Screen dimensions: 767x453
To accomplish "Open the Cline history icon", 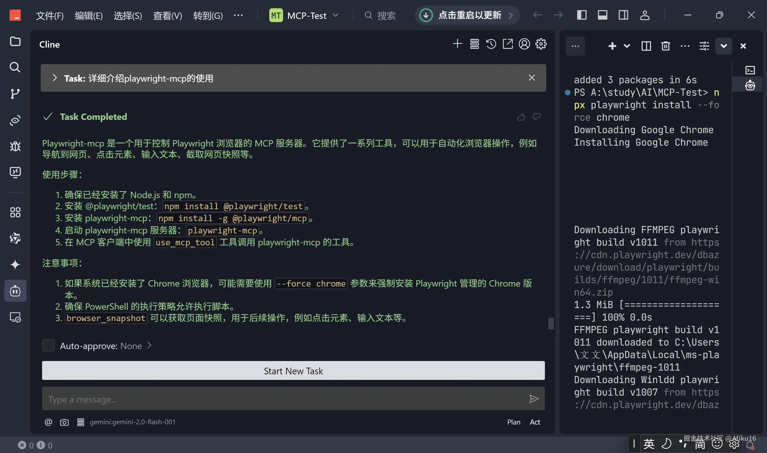I will [x=491, y=44].
